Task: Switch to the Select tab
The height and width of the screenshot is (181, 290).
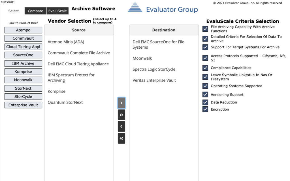Action: tap(14, 11)
